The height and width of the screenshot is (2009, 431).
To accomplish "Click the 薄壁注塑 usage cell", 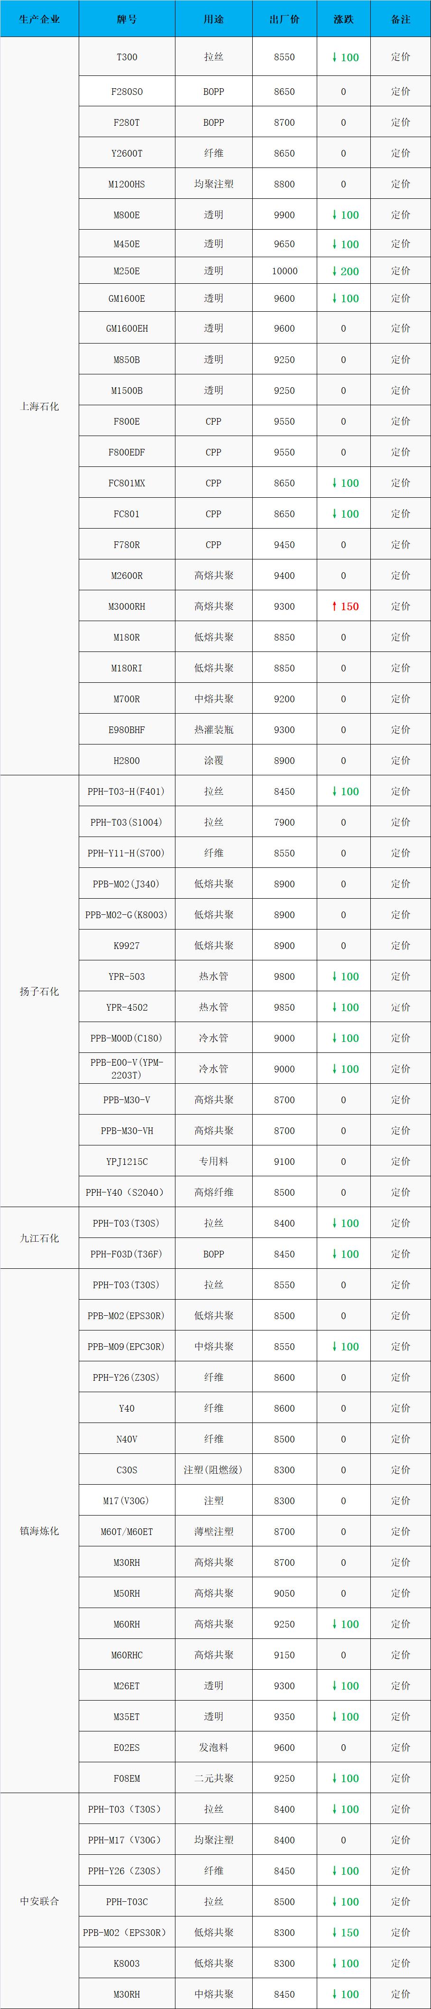I will [x=213, y=1532].
